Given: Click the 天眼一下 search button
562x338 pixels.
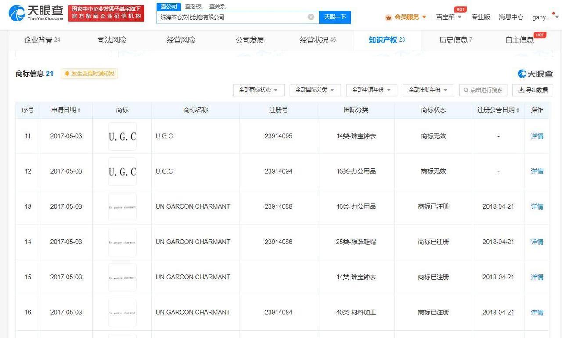Looking at the screenshot, I should [335, 17].
